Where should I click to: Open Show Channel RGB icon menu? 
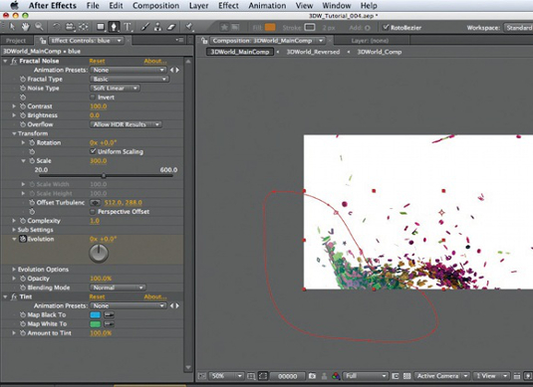coord(336,376)
